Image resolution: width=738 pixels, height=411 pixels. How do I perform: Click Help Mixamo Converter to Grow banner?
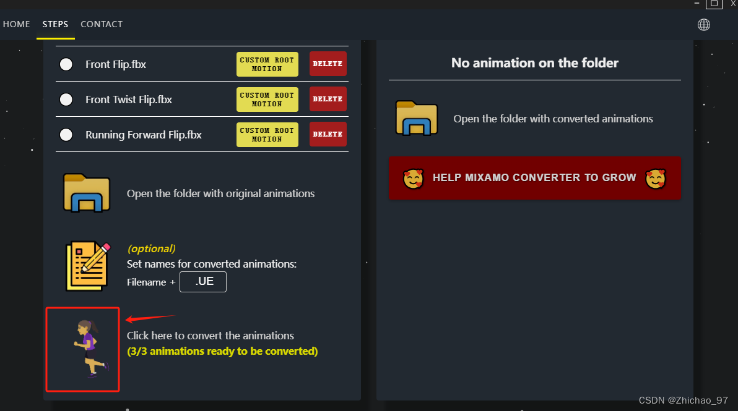[535, 178]
